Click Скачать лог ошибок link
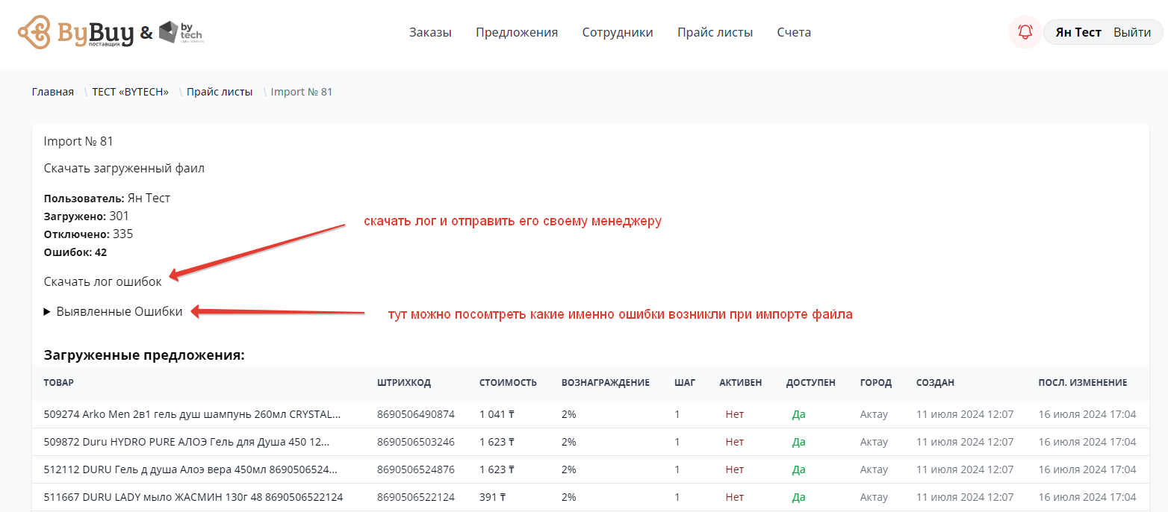The height and width of the screenshot is (512, 1168). [x=102, y=282]
